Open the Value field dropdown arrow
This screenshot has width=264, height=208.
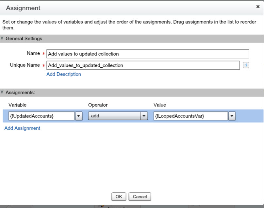[232, 116]
